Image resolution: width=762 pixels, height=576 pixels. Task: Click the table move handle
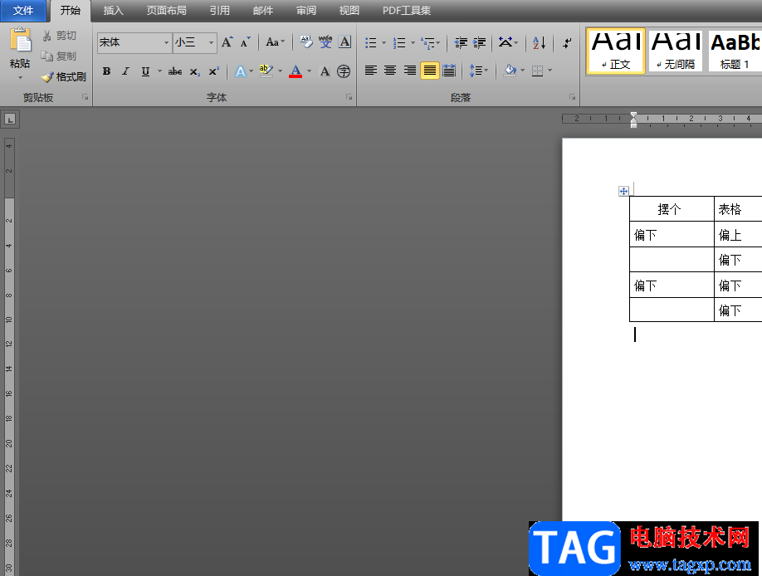point(623,191)
